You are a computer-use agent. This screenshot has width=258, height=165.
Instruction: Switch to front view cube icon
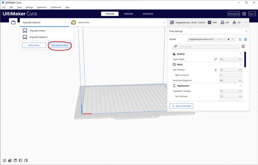[x=10, y=160]
